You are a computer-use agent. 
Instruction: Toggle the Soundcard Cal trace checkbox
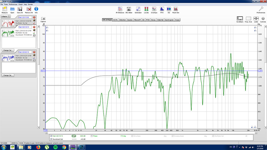[51, 139]
